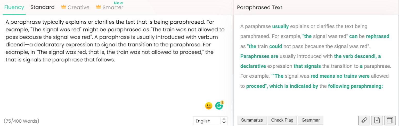Viewport: 399px width, 126px height.
Task: Click the highlighted word "usually" in output
Action: point(280,26)
